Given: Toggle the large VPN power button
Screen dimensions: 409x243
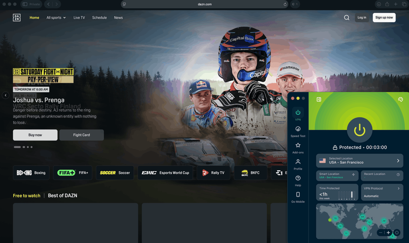Looking at the screenshot, I should (359, 130).
